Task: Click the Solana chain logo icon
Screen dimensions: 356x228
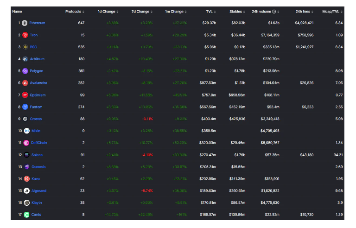Action: coord(27,155)
